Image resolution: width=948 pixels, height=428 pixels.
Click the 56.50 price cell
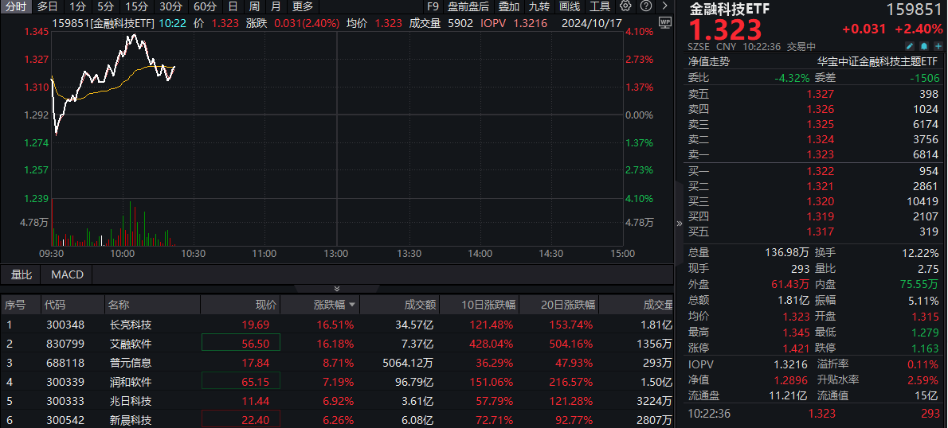point(241,344)
